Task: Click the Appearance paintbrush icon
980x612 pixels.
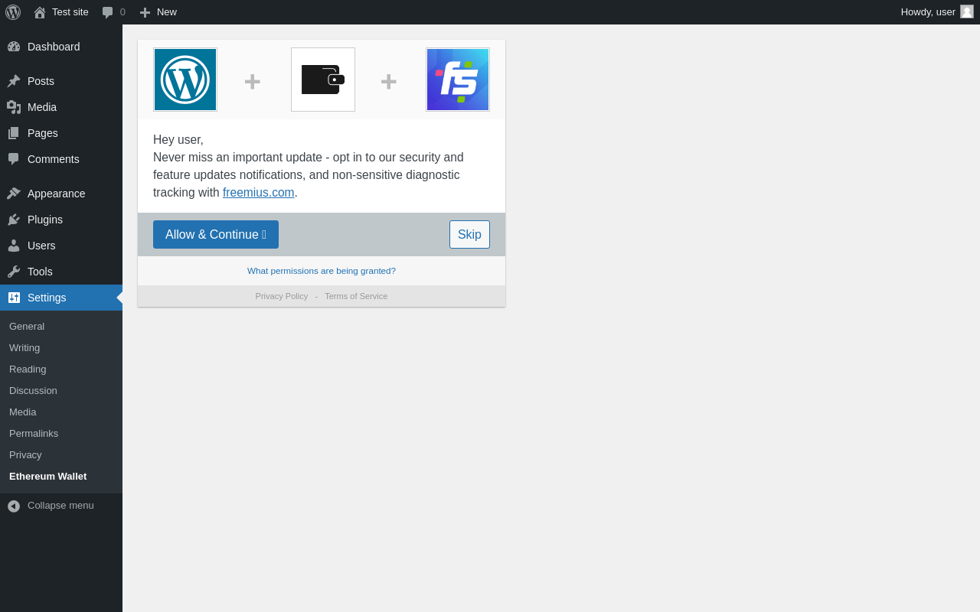Action: 14,194
